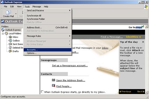
Task: Click the Address Book icon under Contacts
Action: (54, 80)
